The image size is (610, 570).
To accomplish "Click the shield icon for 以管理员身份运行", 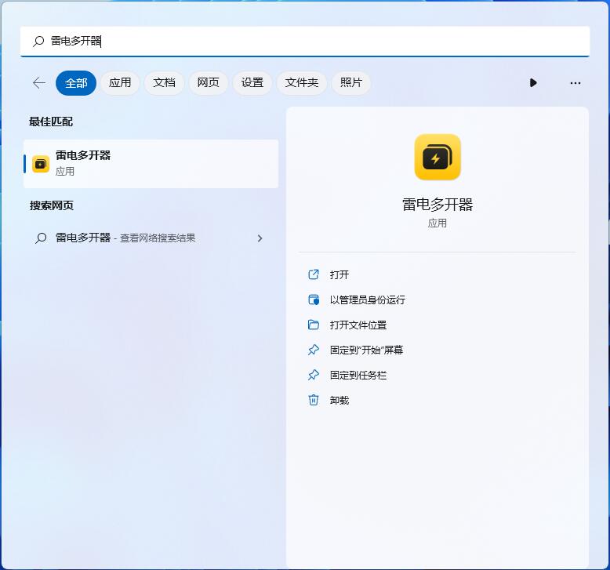I will tap(313, 300).
